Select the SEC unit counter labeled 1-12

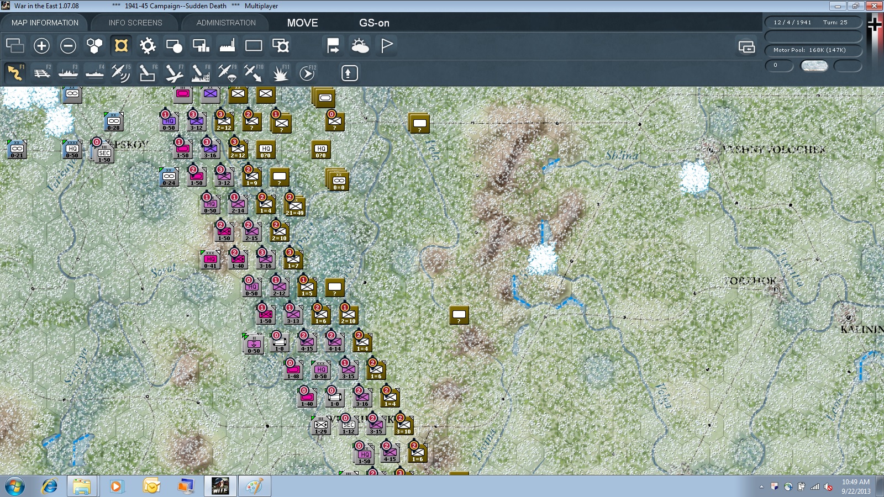(x=348, y=425)
